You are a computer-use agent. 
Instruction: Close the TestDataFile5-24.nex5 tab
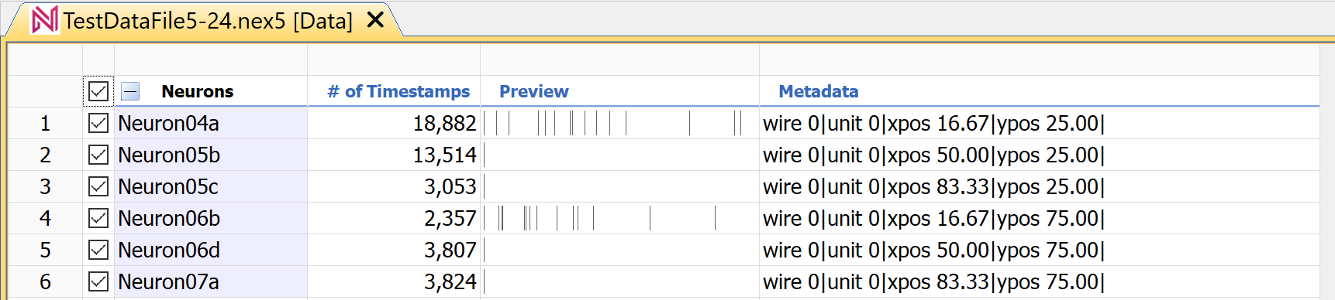point(376,20)
